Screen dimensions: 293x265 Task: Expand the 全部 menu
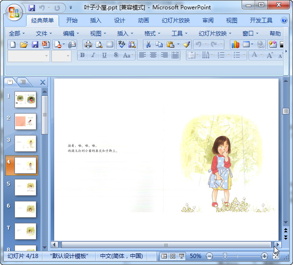pos(17,34)
